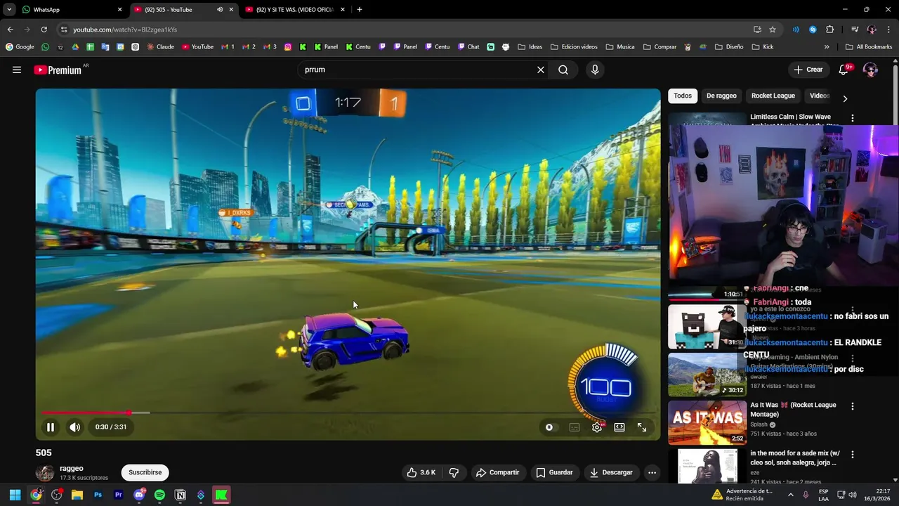This screenshot has height=506, width=899.
Task: Open the raggeo channel avatar
Action: coord(45,472)
